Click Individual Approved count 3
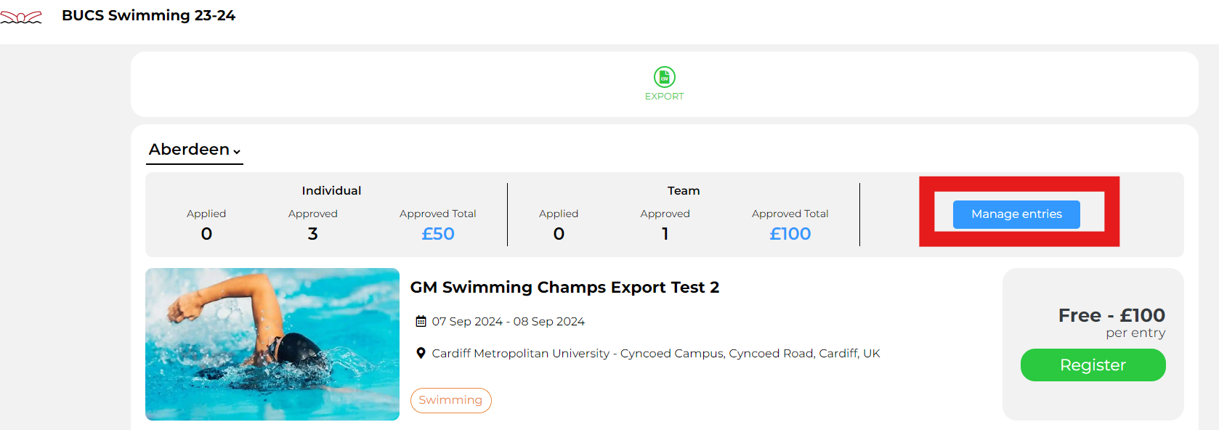Viewport: 1219px width, 430px height. tap(312, 234)
